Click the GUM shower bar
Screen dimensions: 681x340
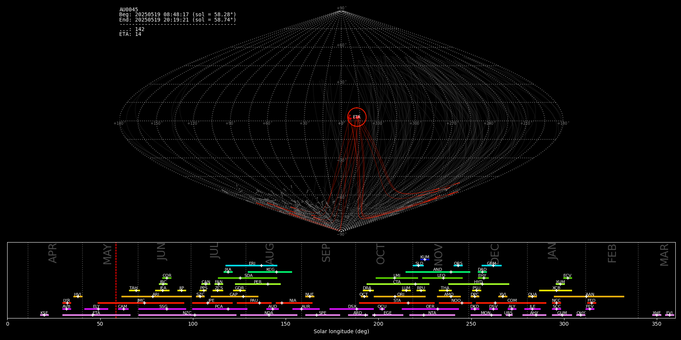click(x=562, y=315)
